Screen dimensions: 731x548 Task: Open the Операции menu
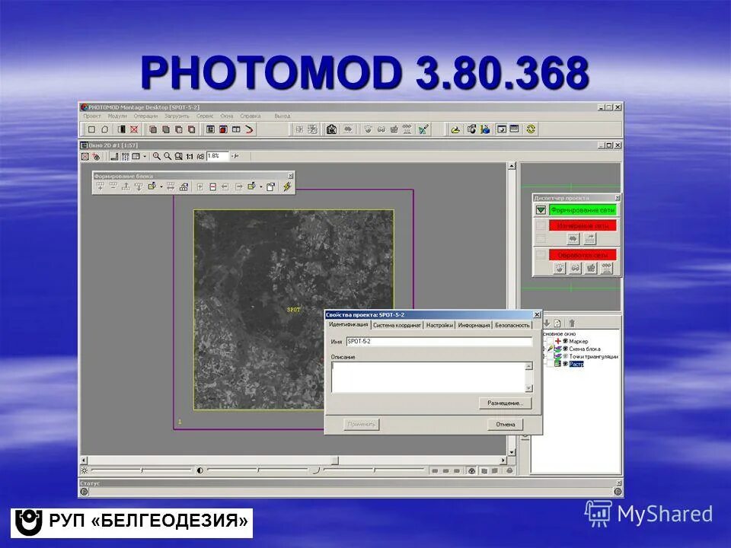(x=145, y=116)
